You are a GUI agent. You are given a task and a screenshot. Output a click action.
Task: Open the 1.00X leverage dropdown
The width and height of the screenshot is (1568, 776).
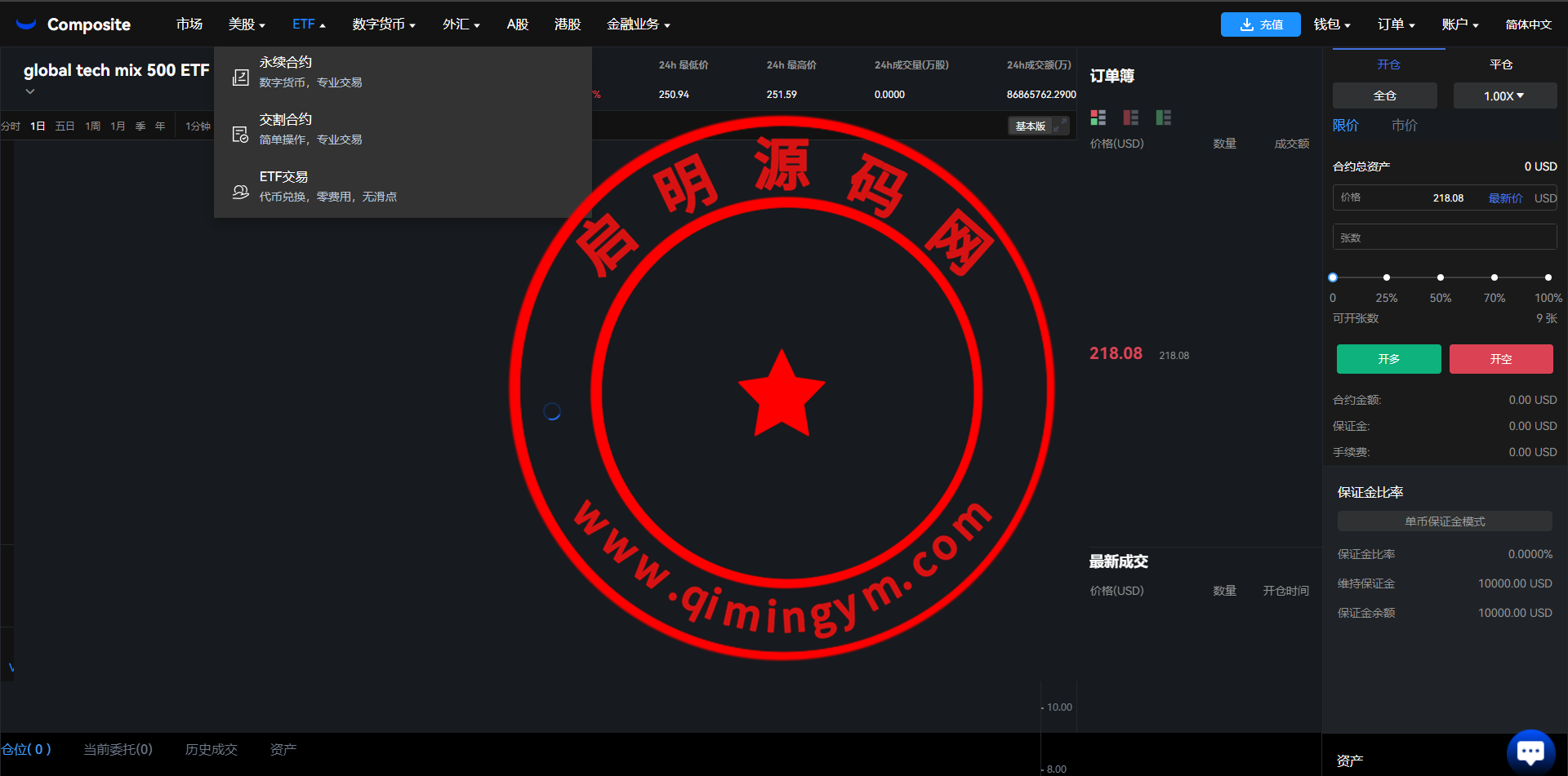tap(1504, 95)
